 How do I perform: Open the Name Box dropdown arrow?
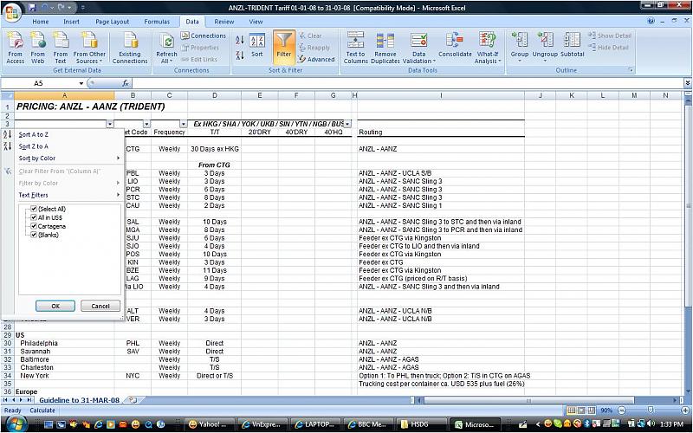(x=81, y=83)
